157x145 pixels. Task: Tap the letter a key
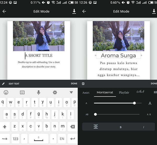pos(7,115)
